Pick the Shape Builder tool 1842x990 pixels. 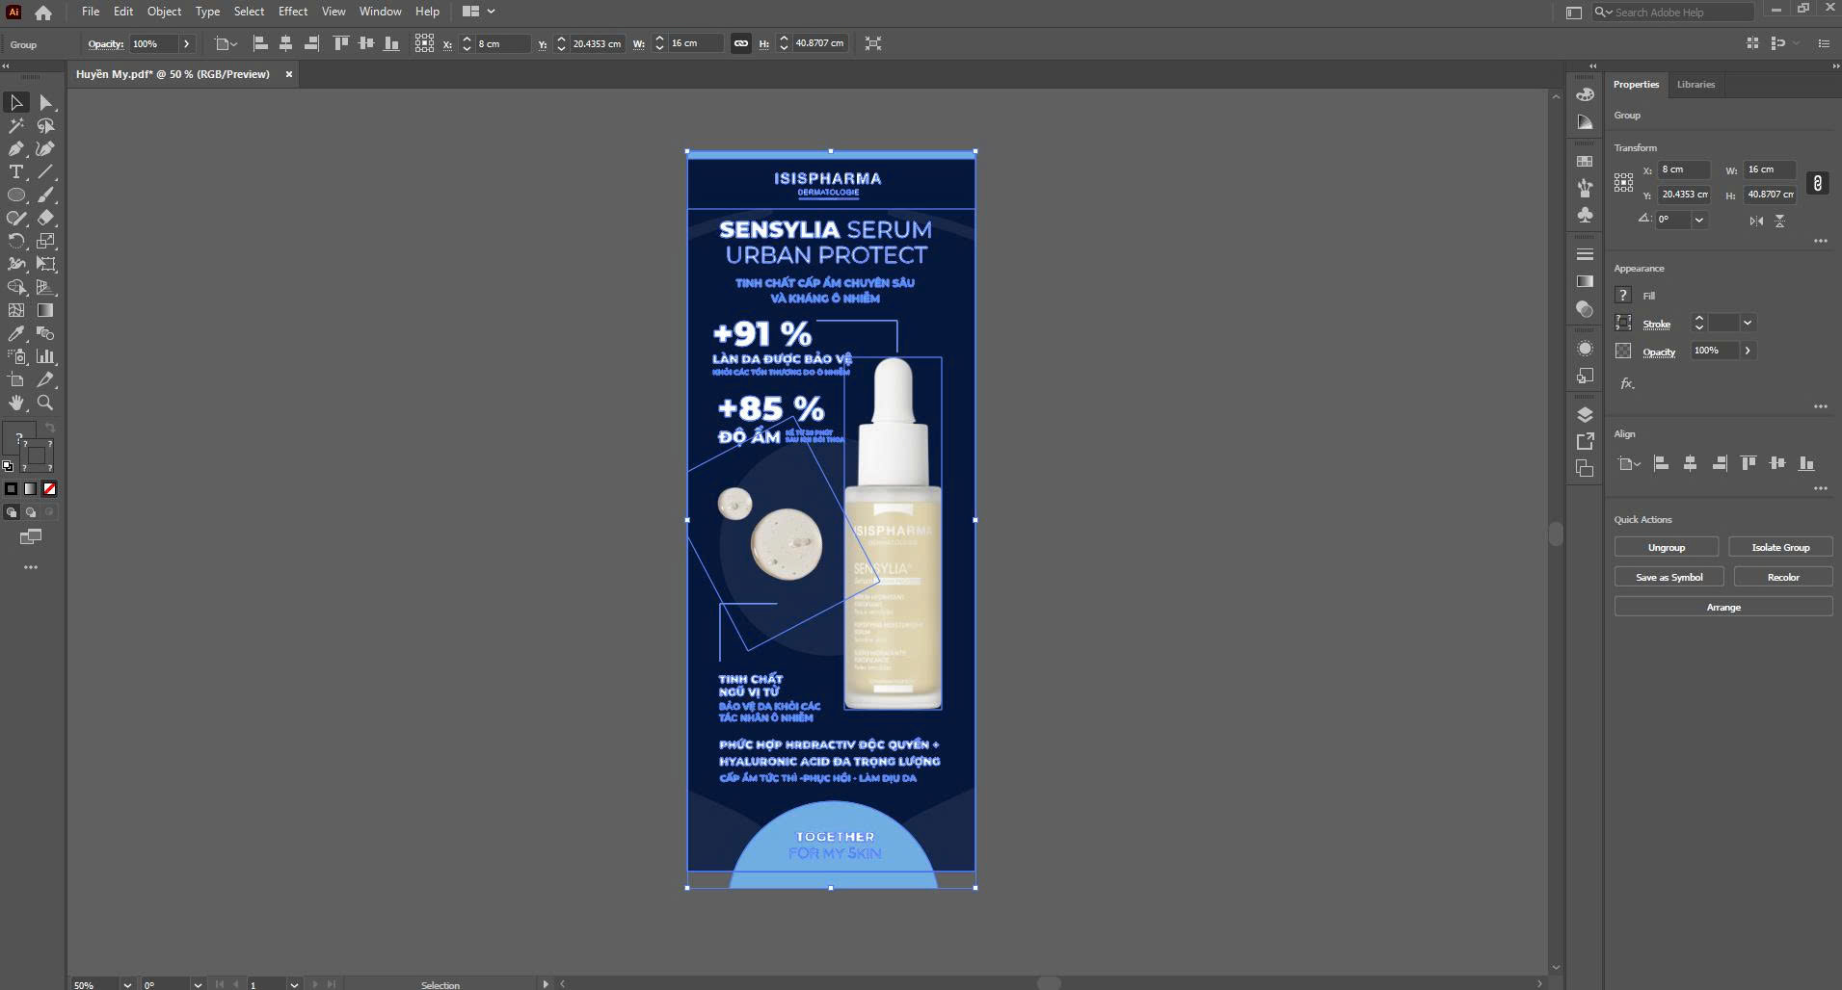(x=16, y=288)
